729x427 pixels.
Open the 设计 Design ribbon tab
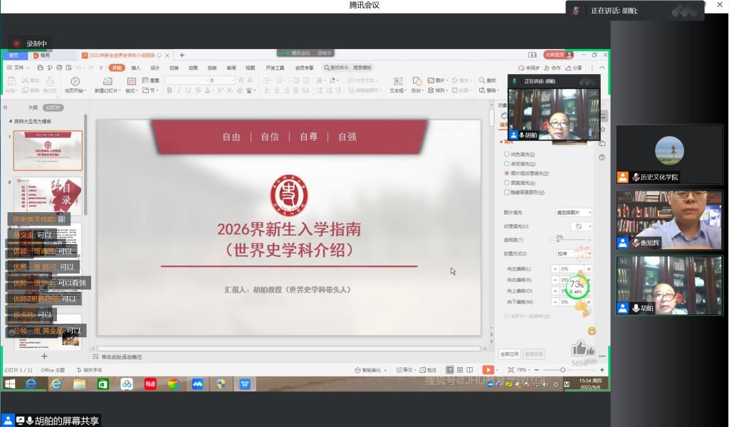click(x=154, y=68)
